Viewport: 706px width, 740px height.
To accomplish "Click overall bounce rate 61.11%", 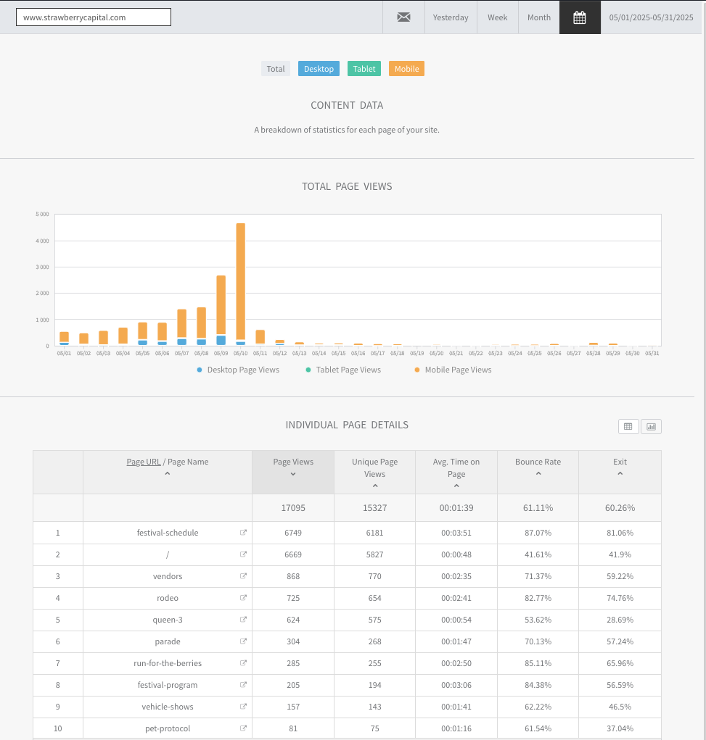I will pyautogui.click(x=538, y=508).
